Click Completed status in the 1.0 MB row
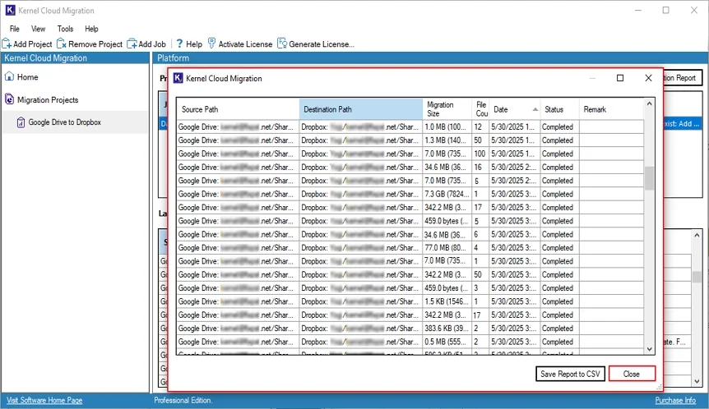Viewport: 709px width, 409px height. tap(559, 126)
